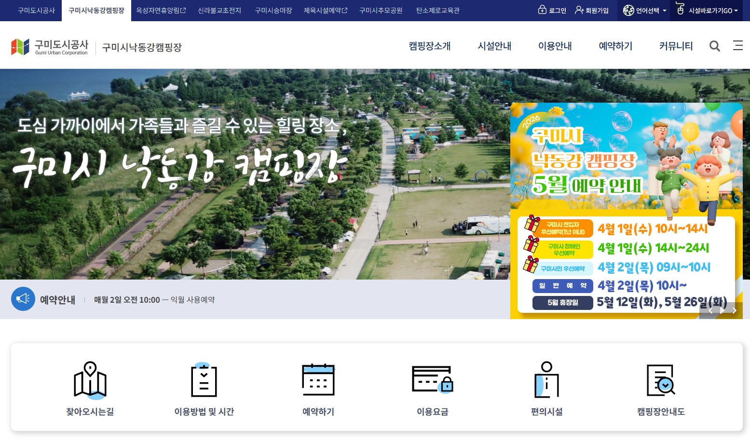750x442 pixels.
Task: Click the speaker icon next to 예약안내
Action: tap(23, 299)
